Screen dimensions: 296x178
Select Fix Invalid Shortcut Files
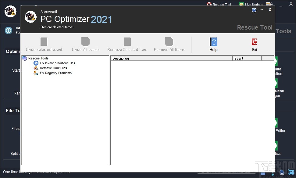click(57, 63)
